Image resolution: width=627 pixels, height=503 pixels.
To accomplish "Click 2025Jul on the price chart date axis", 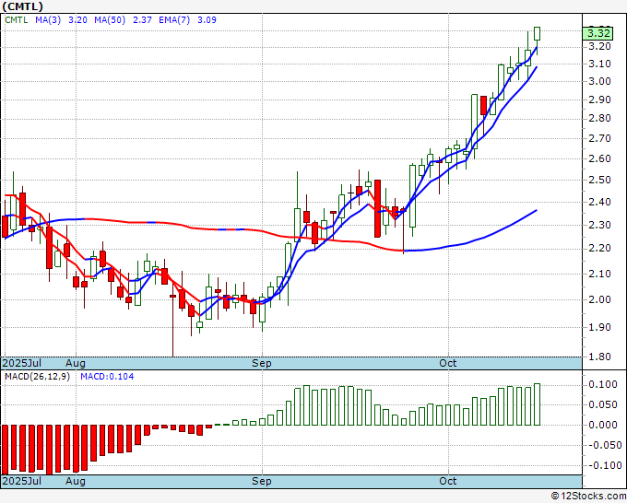I will click(x=22, y=363).
